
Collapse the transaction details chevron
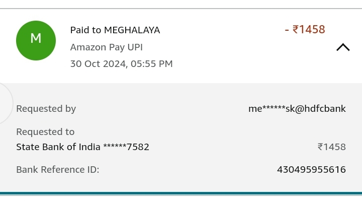tap(343, 47)
